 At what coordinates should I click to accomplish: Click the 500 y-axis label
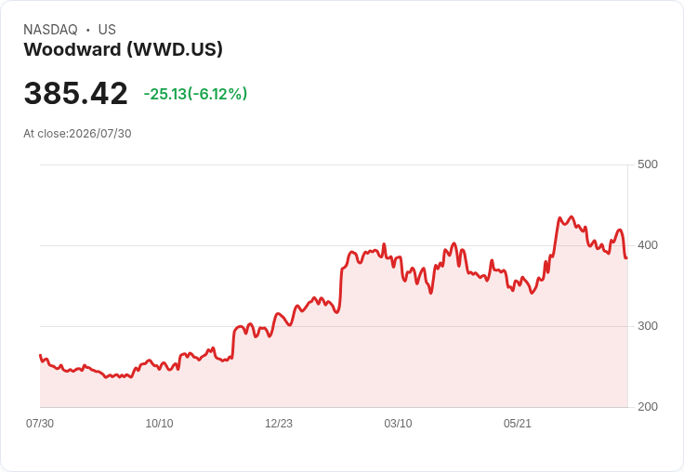(x=648, y=164)
